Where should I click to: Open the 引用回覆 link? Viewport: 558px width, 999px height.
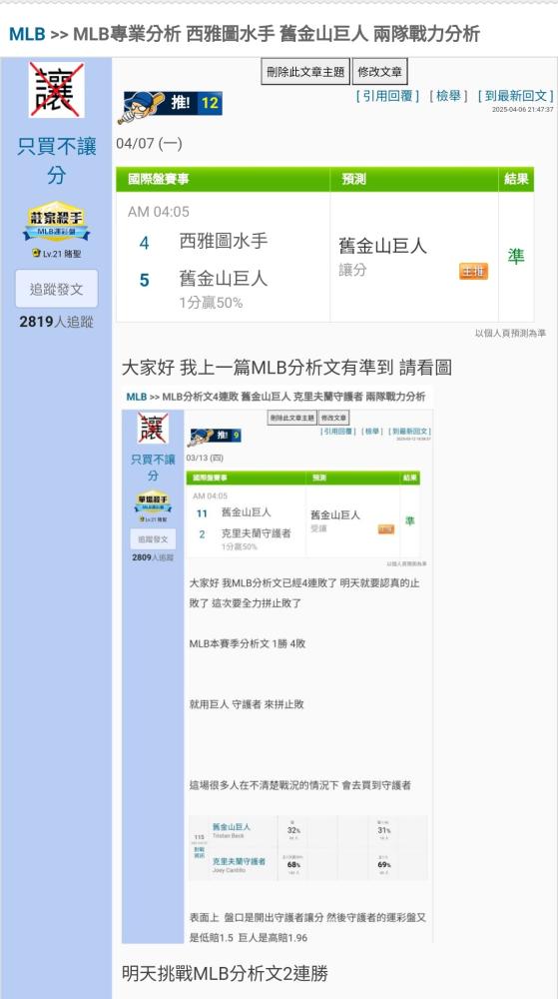coord(387,96)
